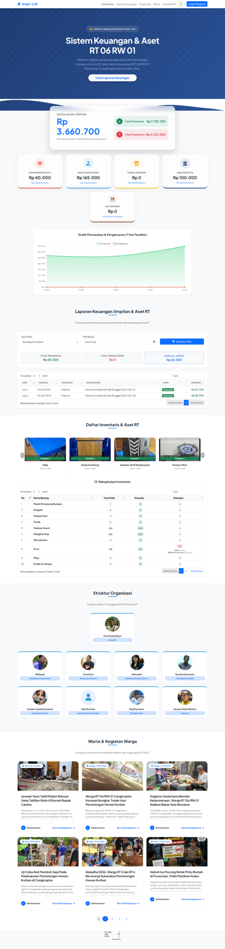Image resolution: width=225 pixels, height=949 pixels.
Task: Click Rani Kuntari placeholder avatar icon
Action: coord(88,697)
